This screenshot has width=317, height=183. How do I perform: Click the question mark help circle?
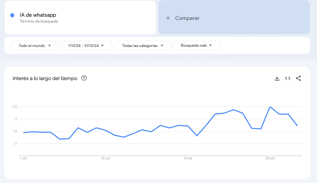[84, 78]
